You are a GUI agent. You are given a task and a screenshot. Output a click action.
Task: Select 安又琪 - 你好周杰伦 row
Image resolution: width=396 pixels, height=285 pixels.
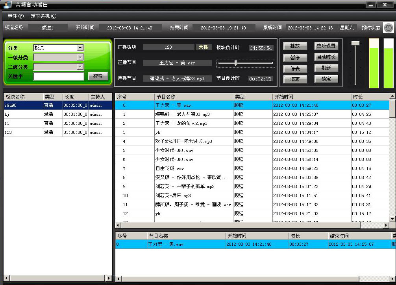pos(252,177)
